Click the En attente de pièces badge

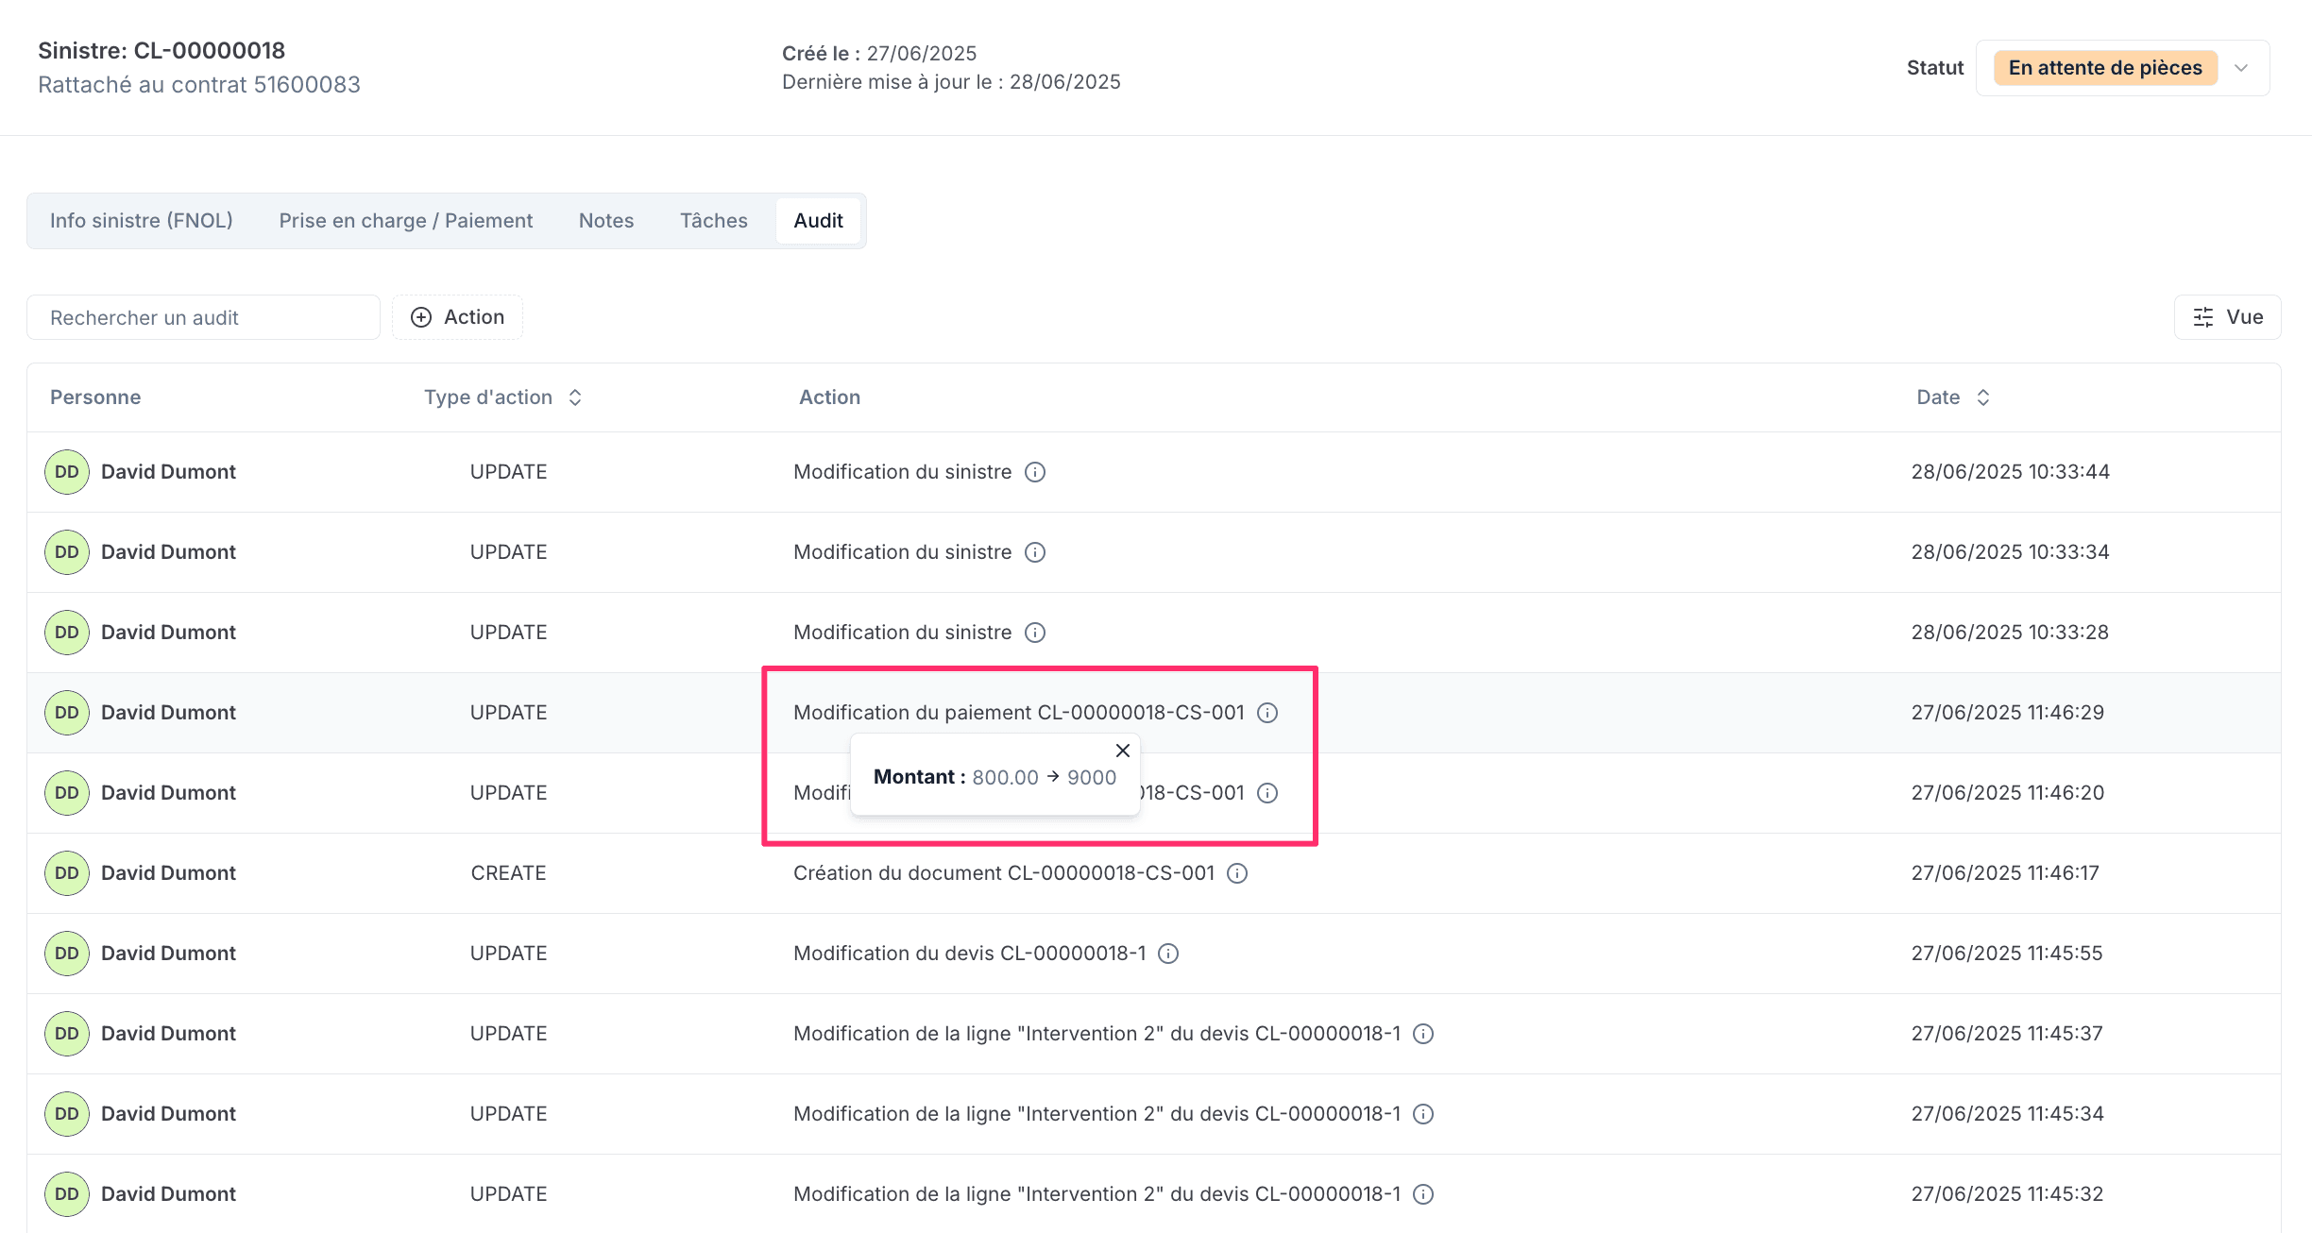pos(2105,68)
